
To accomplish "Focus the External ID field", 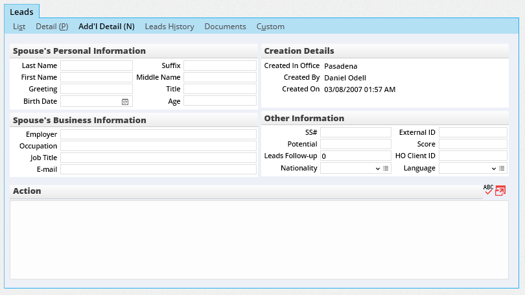I will click(x=472, y=132).
